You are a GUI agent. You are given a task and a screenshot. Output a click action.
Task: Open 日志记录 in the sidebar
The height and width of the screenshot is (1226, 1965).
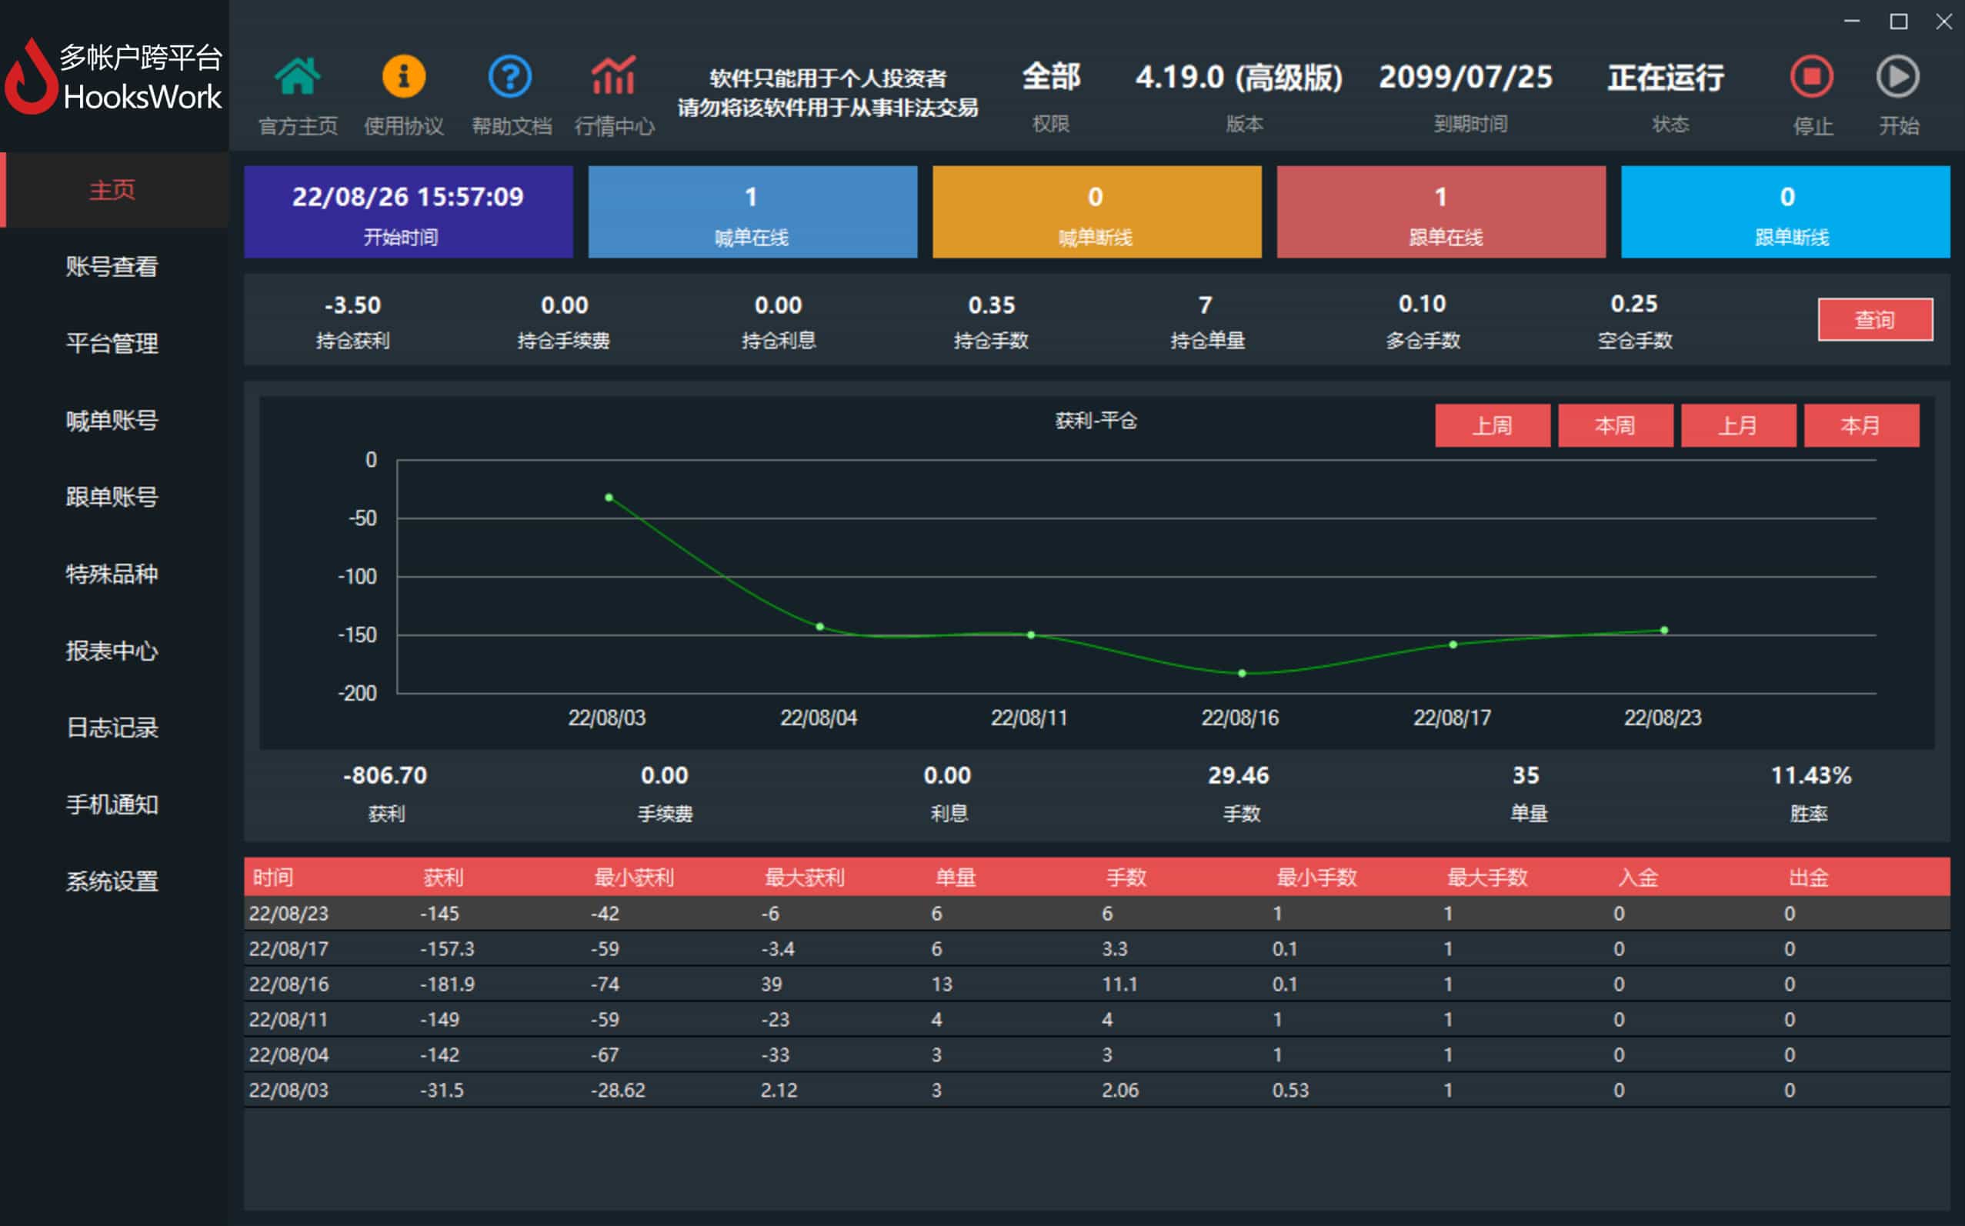[x=112, y=728]
